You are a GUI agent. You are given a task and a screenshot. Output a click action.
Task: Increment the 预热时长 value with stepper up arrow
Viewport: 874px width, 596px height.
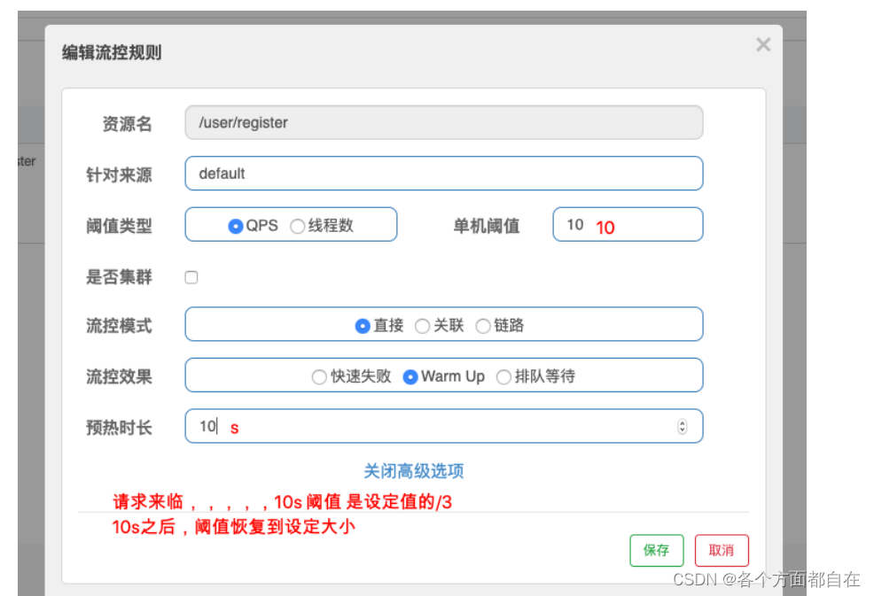(682, 422)
